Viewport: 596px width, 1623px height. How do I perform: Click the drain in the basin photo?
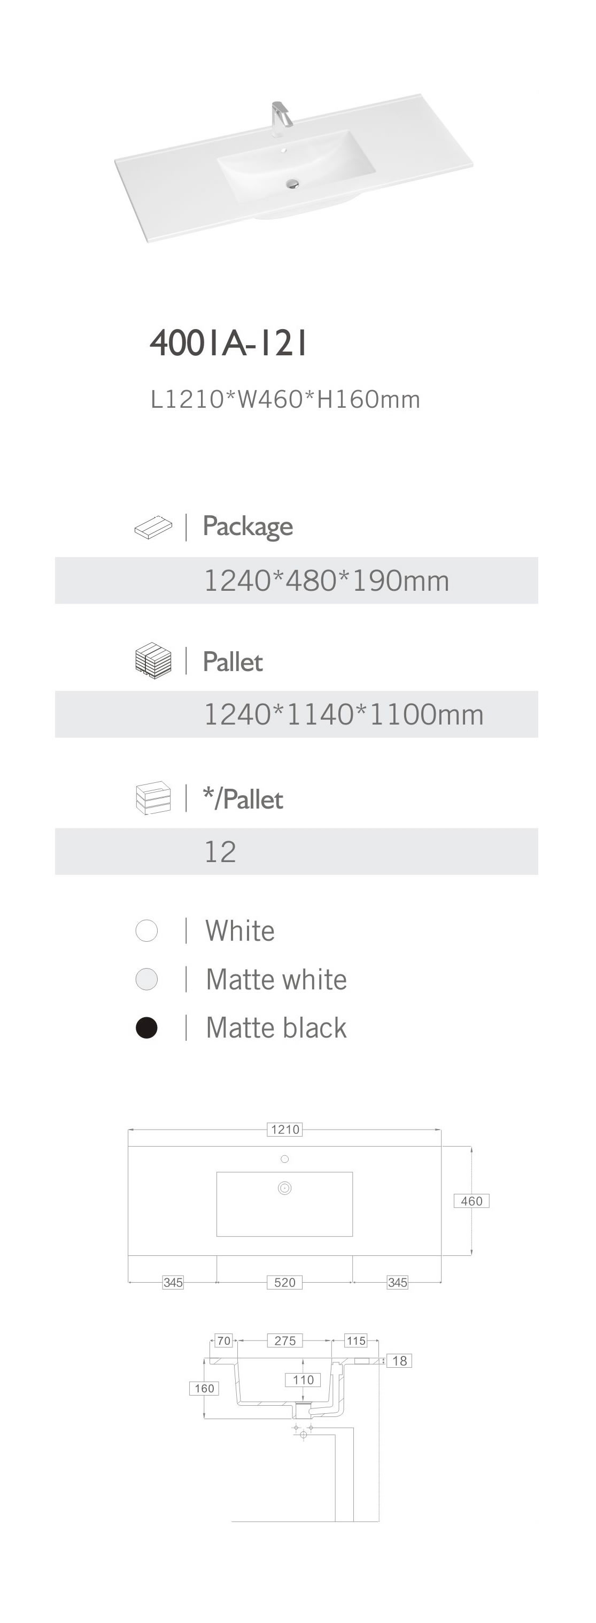[292, 184]
